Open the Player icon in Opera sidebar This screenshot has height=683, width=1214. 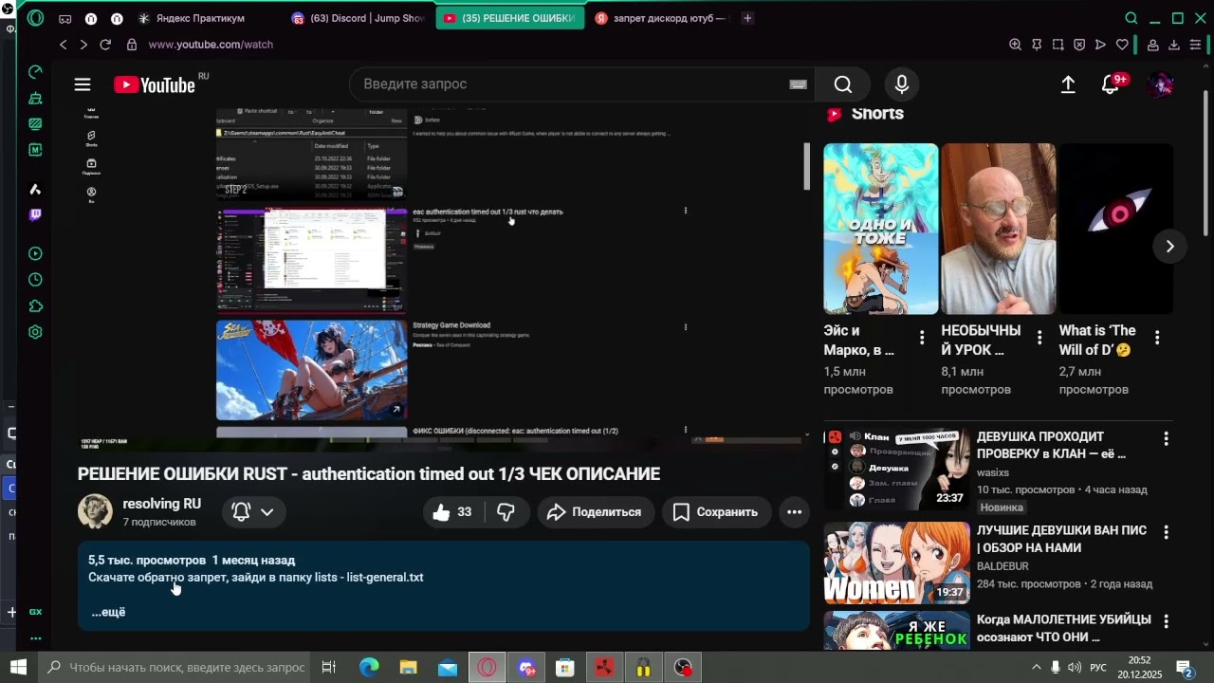tap(35, 253)
